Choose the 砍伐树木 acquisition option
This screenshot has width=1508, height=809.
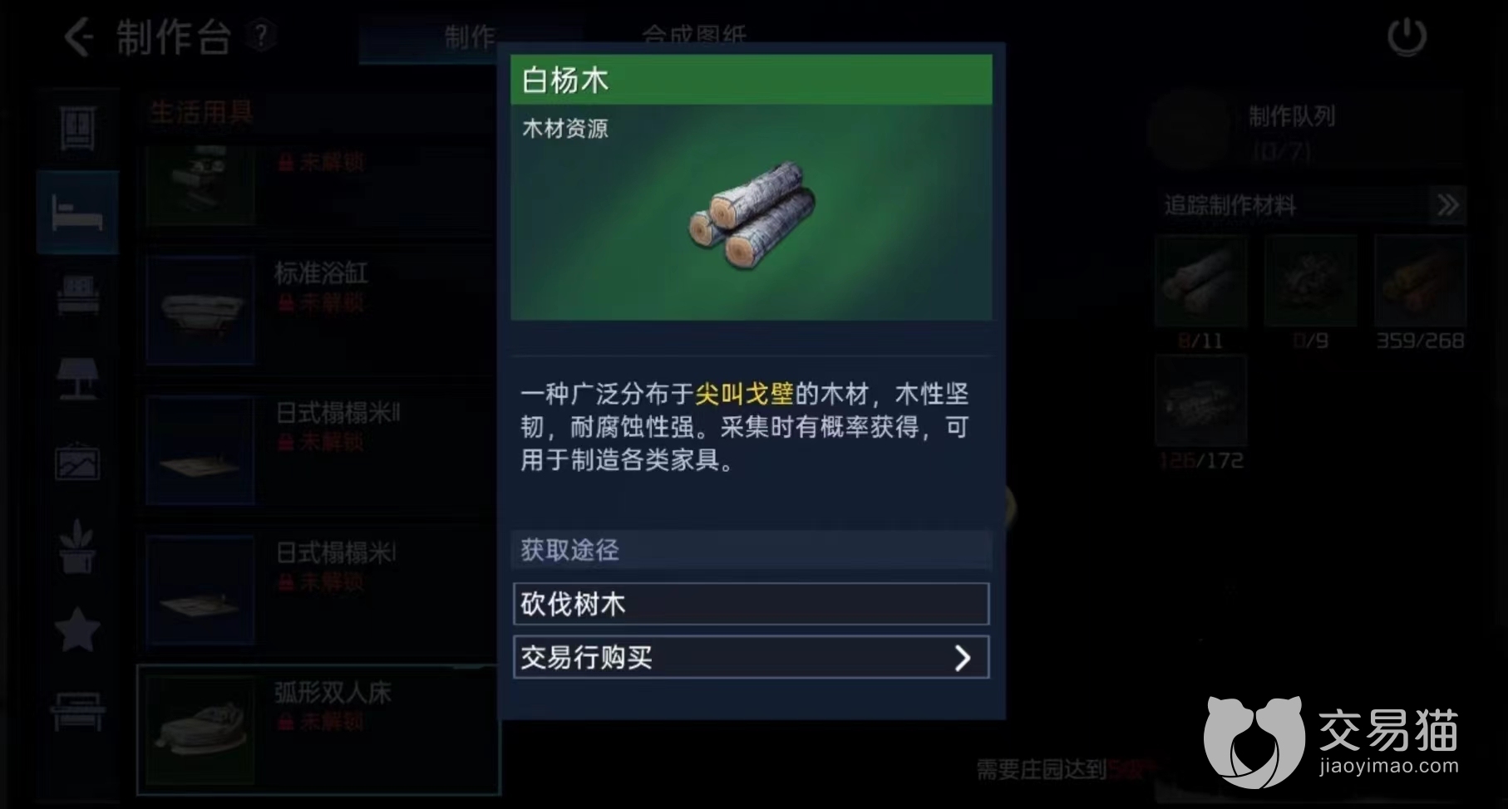click(x=752, y=604)
